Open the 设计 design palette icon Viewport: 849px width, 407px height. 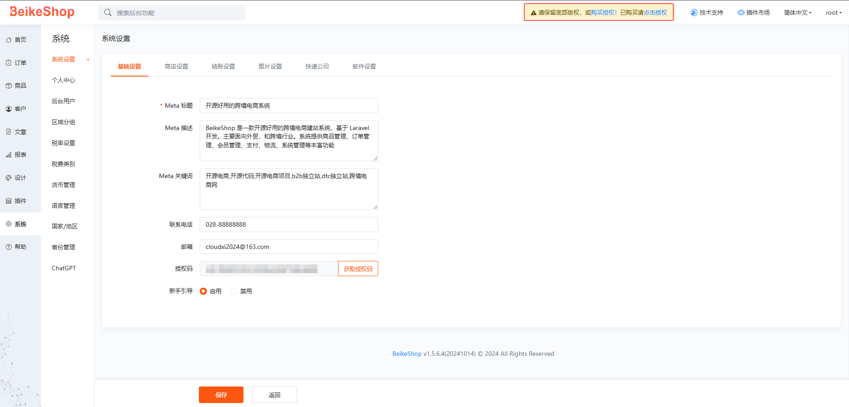coord(8,178)
